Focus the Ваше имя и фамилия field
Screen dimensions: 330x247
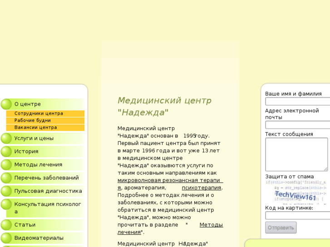tap(297, 102)
